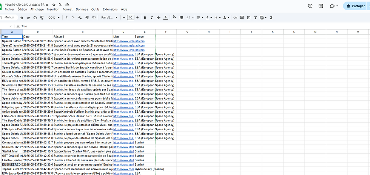Check cloud save status icon

pyautogui.click(x=68, y=5)
